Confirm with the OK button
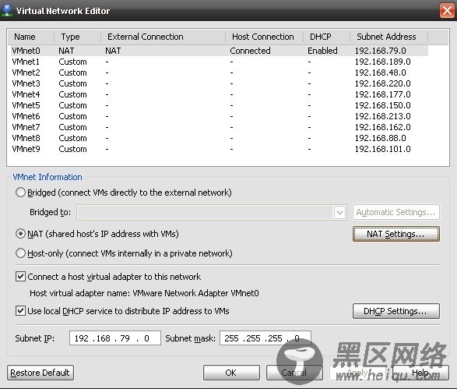The image size is (457, 389). pyautogui.click(x=231, y=373)
